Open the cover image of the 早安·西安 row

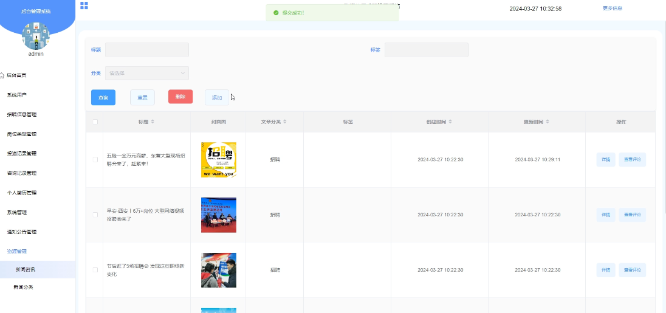(219, 215)
